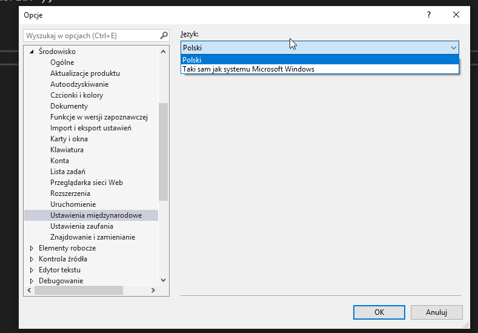Expand the Edytor tekstu node
This screenshot has height=333, width=478.
[x=32, y=270]
